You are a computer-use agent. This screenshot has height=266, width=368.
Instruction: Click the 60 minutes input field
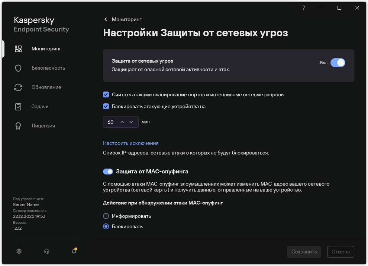(112, 122)
